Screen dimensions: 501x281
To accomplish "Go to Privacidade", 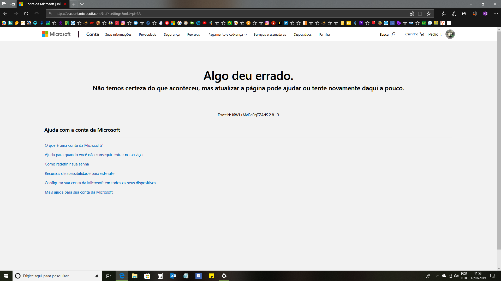I will tap(148, 34).
